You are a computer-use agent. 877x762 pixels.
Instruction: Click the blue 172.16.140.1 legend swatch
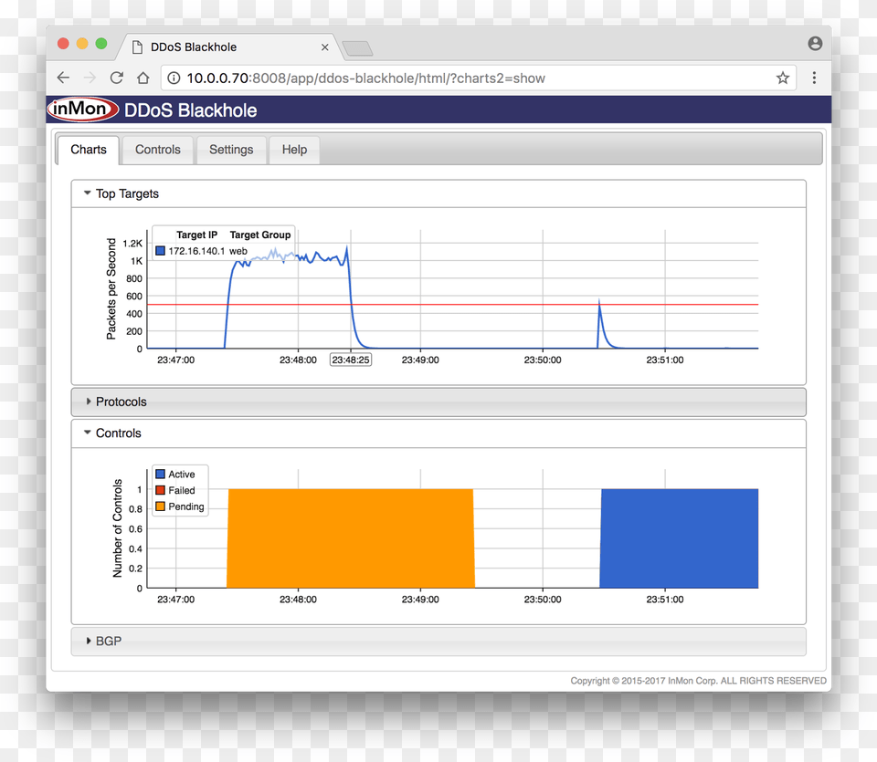(161, 251)
